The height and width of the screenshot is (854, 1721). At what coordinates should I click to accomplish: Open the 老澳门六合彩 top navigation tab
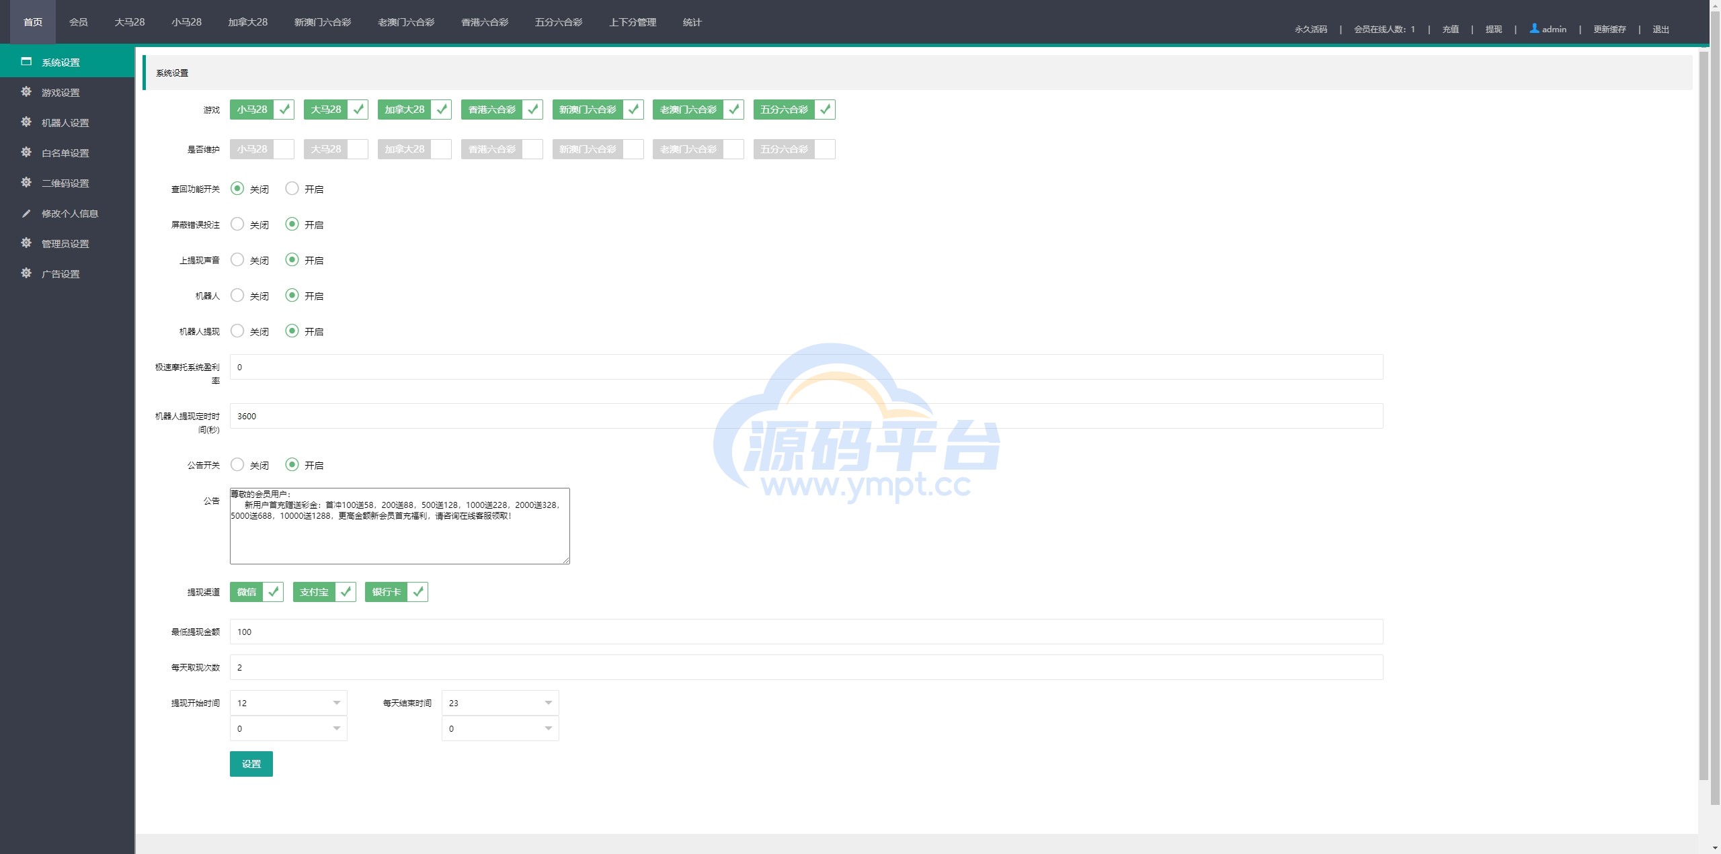pos(406,22)
